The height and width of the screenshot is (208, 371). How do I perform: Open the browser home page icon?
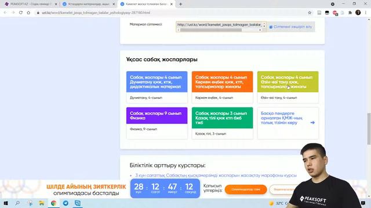28,13
